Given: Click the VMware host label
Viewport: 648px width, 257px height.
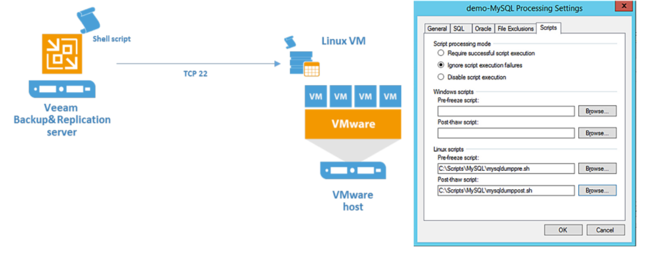Looking at the screenshot, I should coord(353,200).
